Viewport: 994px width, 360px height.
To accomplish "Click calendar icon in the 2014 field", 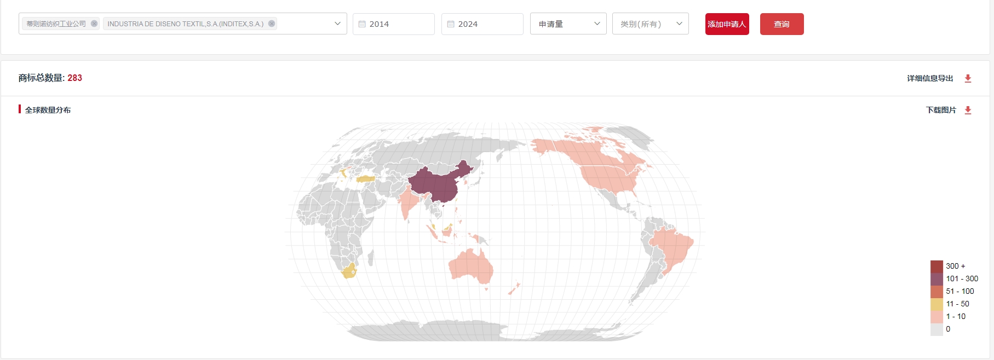I will 362,24.
